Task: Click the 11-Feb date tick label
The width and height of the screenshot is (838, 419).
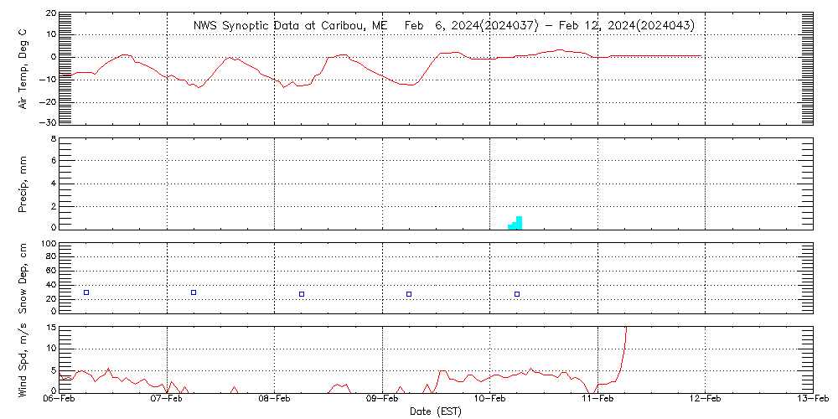Action: tap(597, 400)
